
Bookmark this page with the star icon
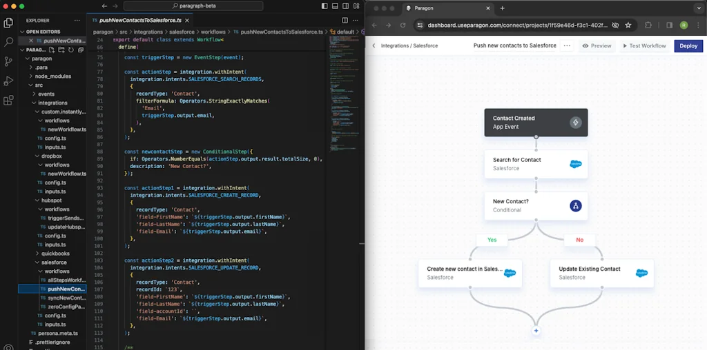[628, 25]
